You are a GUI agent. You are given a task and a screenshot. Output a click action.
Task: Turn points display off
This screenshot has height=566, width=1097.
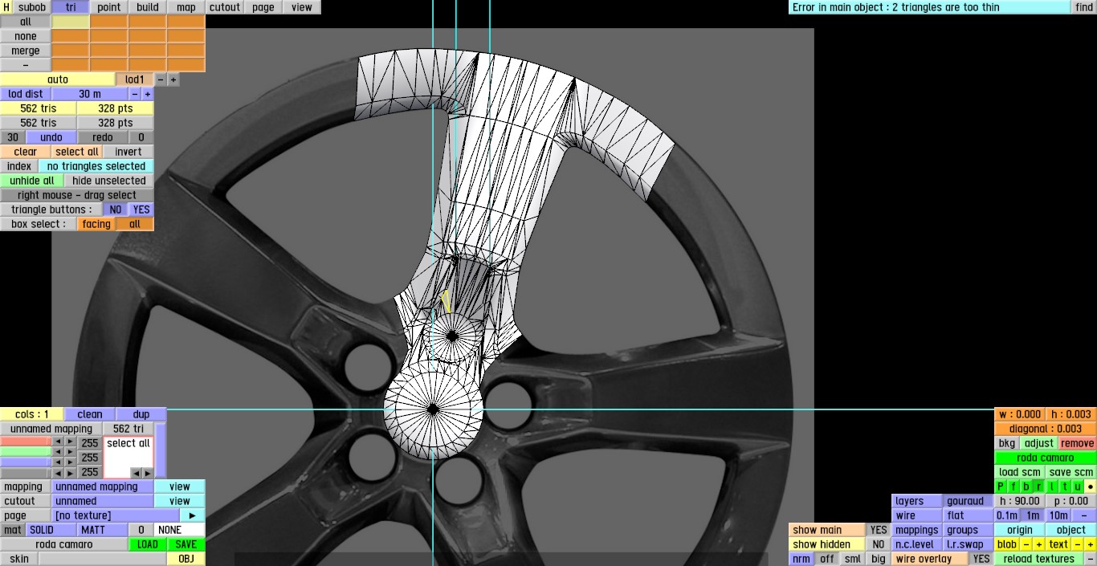[827, 559]
